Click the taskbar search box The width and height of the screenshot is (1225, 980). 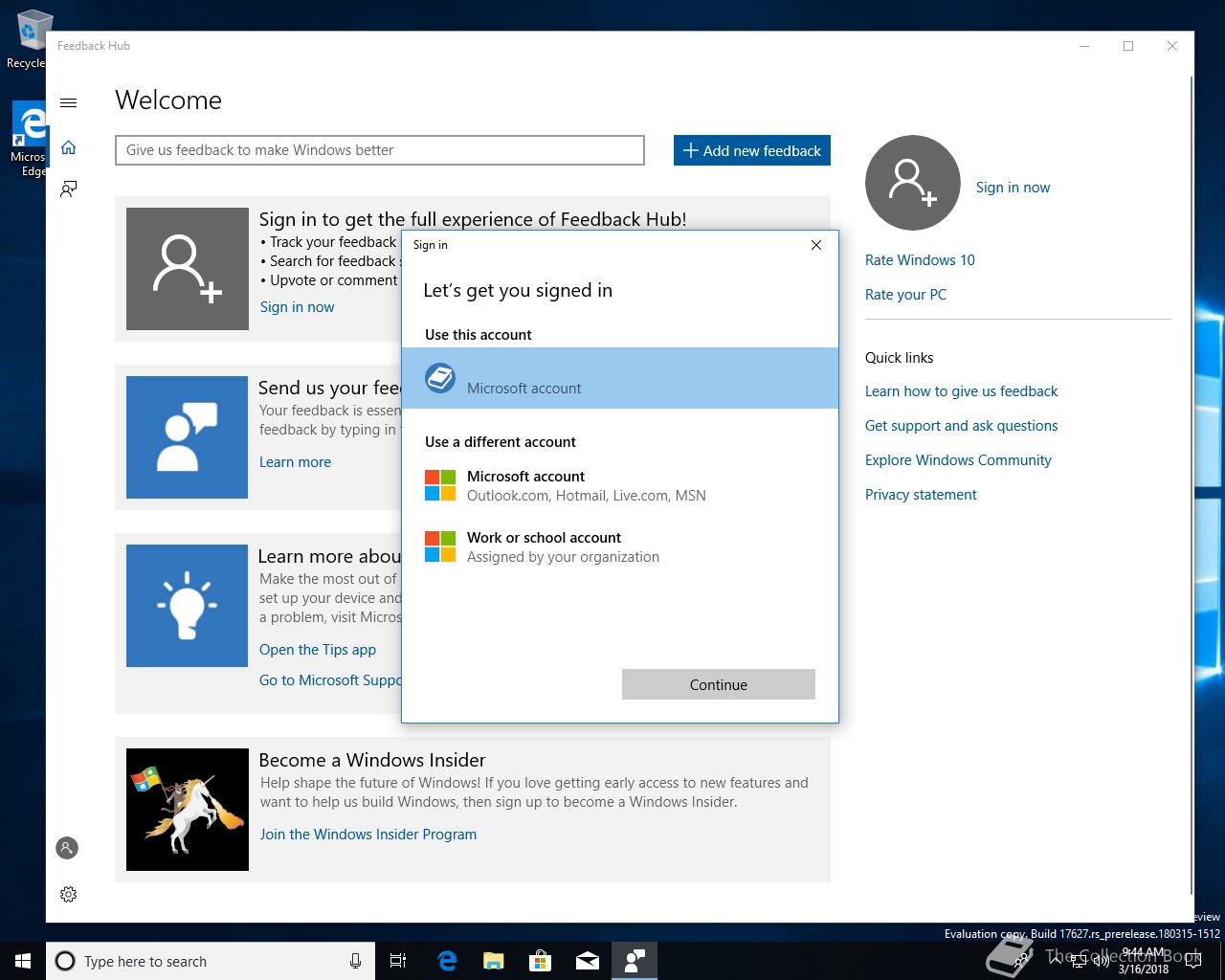210,961
